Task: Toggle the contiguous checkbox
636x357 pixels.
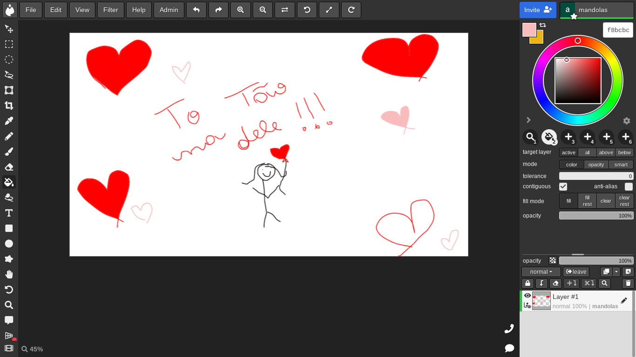Action: [563, 186]
